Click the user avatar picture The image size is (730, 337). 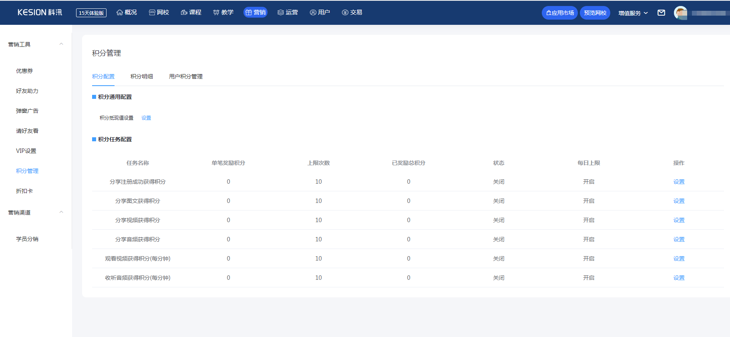click(680, 13)
